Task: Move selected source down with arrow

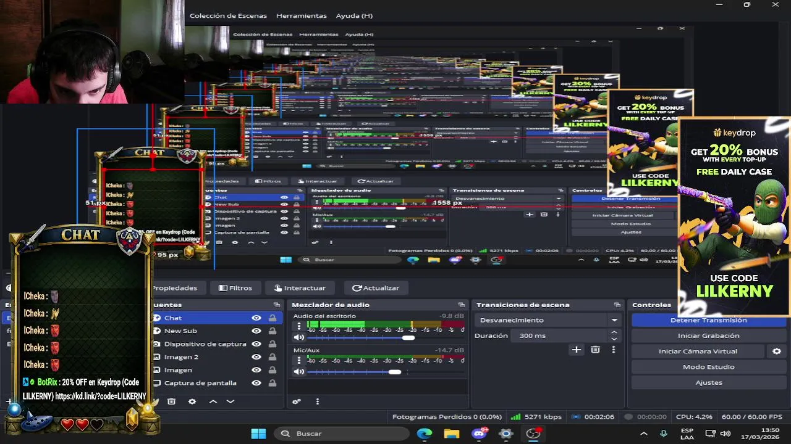Action: pyautogui.click(x=231, y=401)
